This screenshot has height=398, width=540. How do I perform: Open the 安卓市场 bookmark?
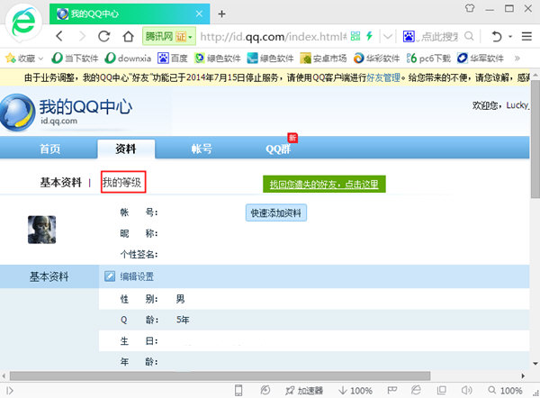point(323,59)
